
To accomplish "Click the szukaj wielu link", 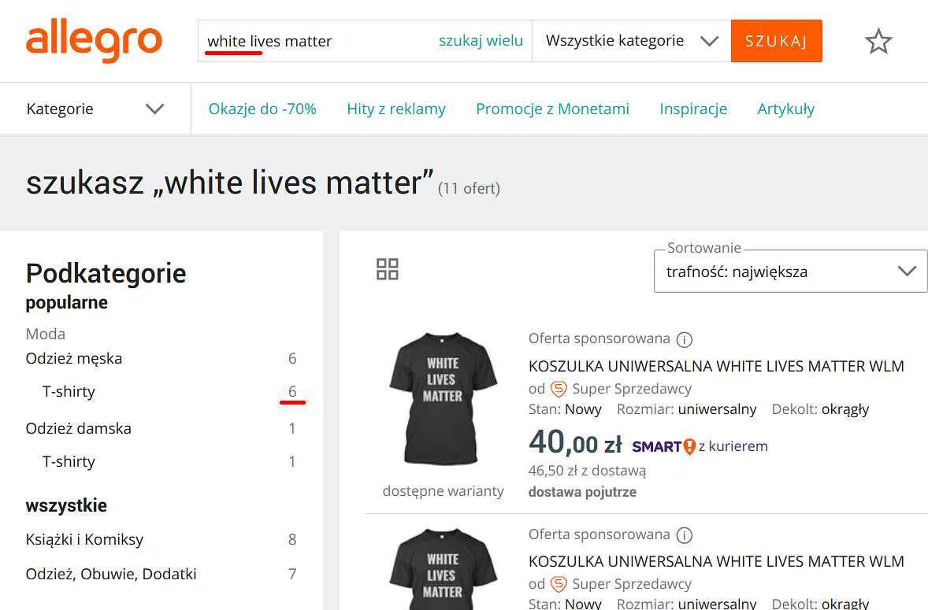I will (x=481, y=41).
